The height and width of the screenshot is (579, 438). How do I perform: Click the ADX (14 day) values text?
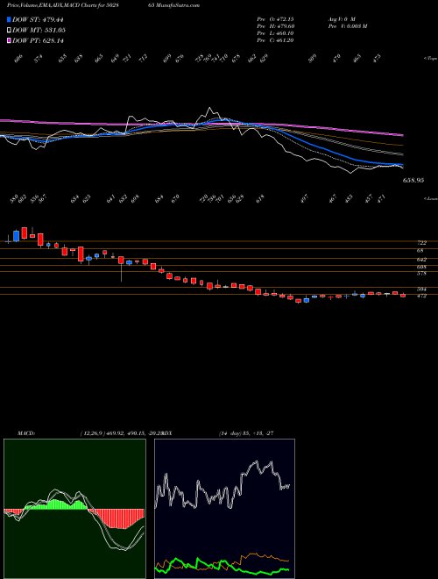click(x=246, y=433)
